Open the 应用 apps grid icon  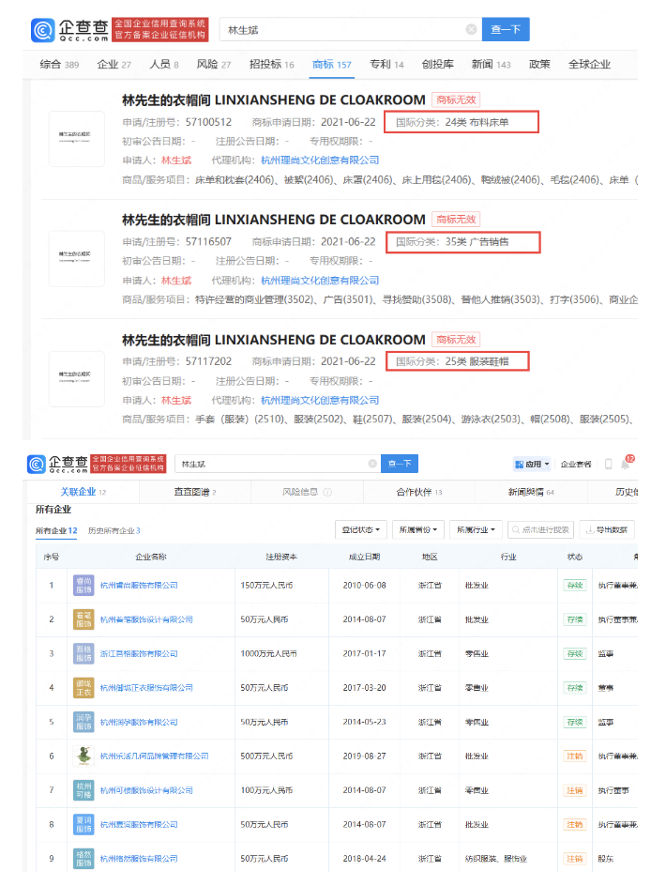tap(520, 464)
